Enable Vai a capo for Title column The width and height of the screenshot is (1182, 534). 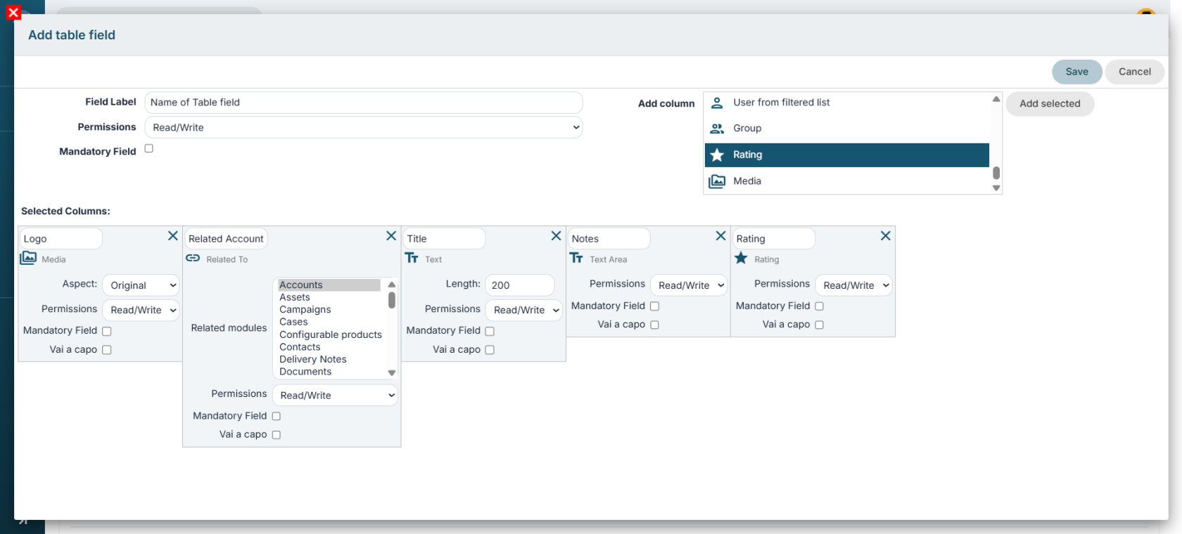click(x=490, y=350)
